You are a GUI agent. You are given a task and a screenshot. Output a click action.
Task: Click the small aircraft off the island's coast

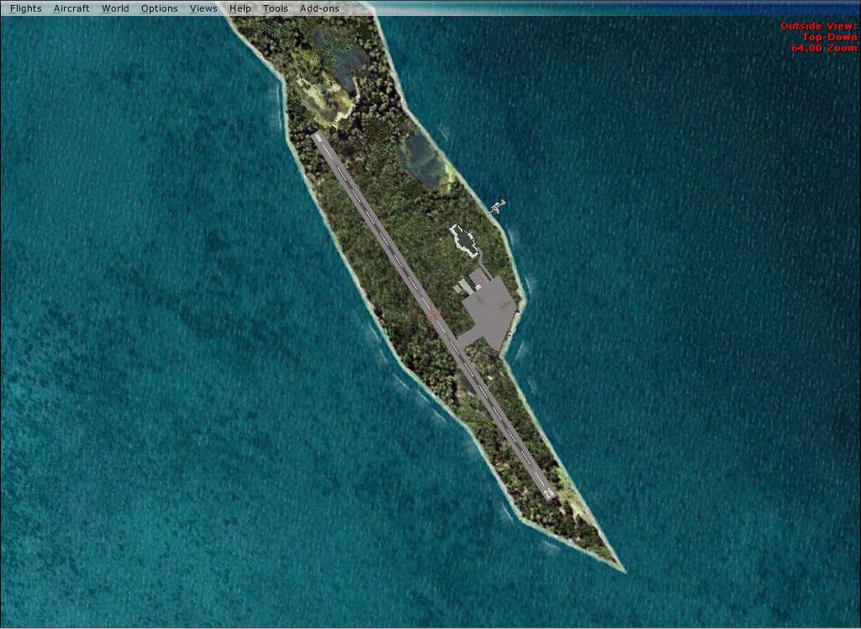click(x=498, y=207)
